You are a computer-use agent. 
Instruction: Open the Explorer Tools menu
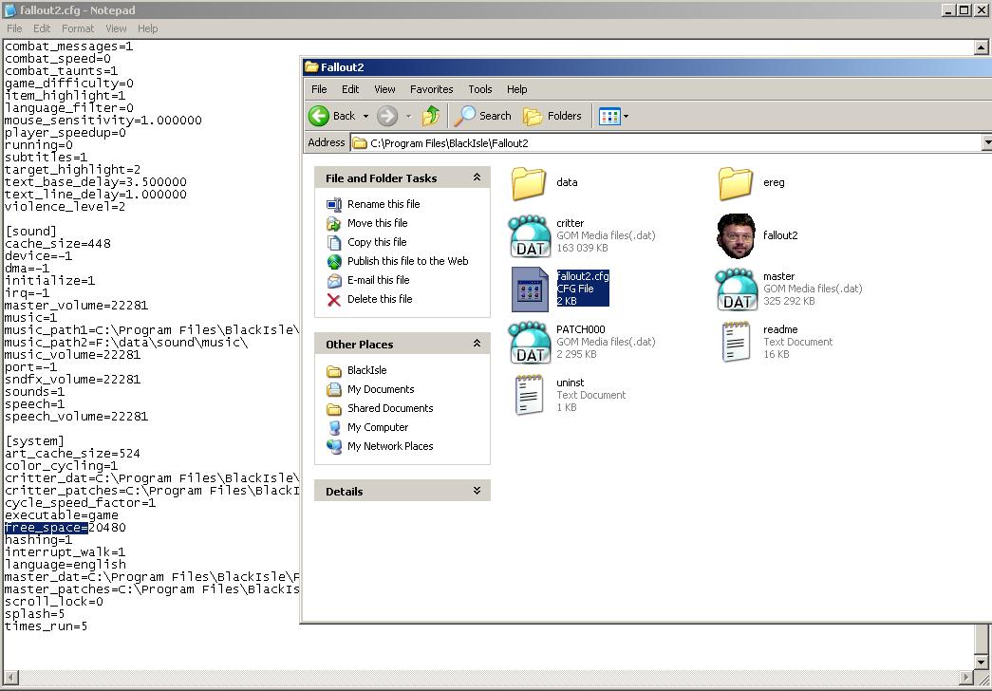(x=480, y=89)
